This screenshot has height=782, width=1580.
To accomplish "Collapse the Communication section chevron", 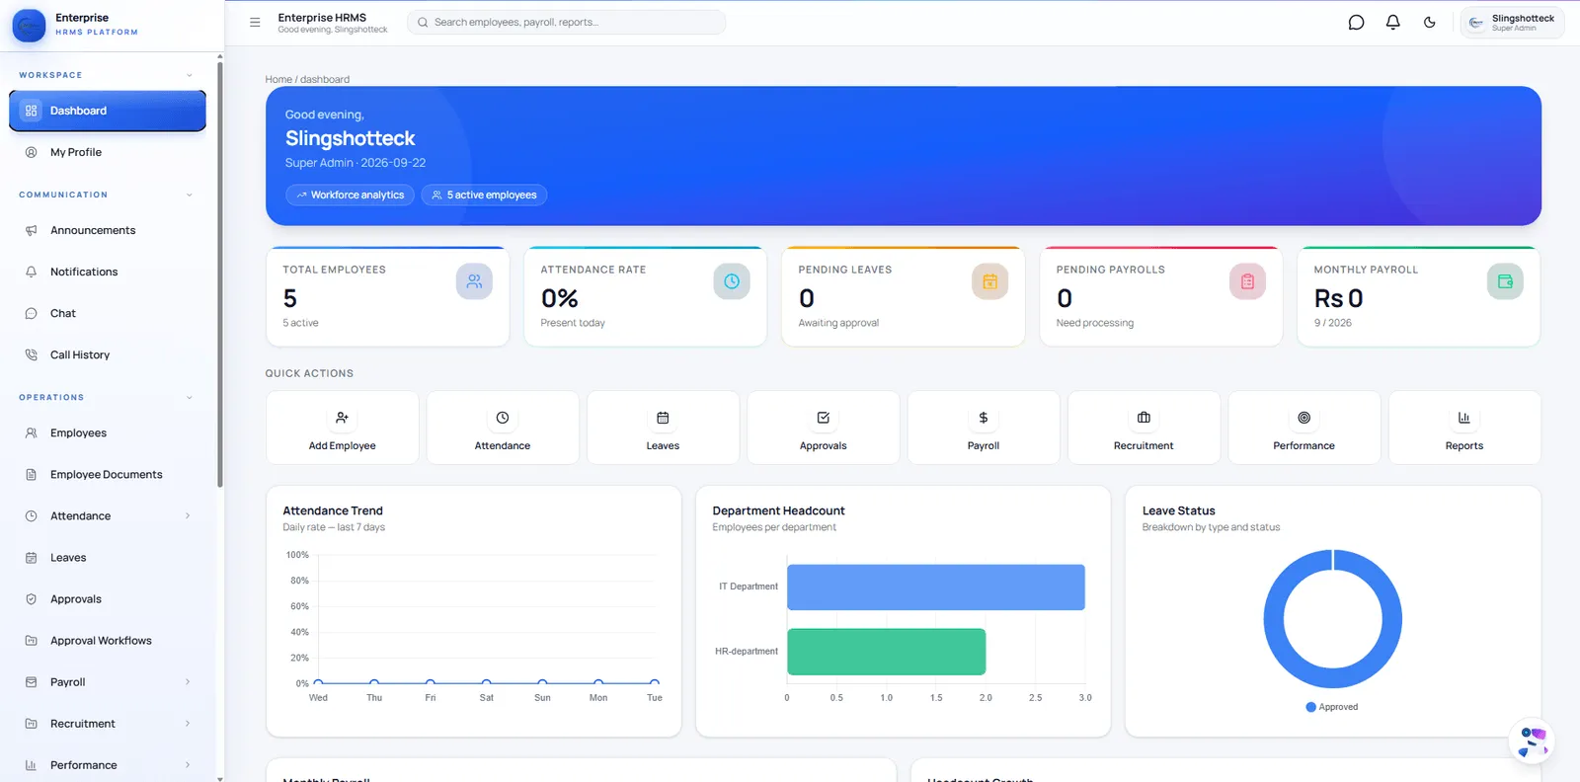I will (190, 195).
